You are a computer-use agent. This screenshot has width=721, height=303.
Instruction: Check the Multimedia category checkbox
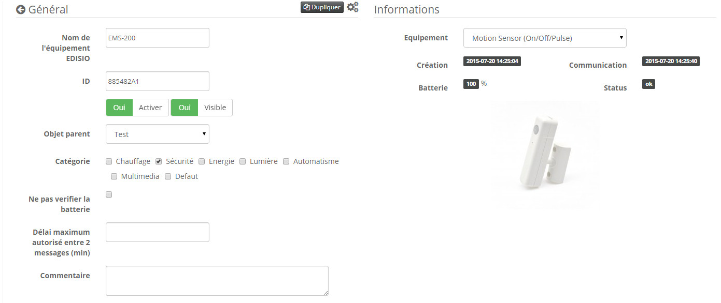[x=114, y=176]
